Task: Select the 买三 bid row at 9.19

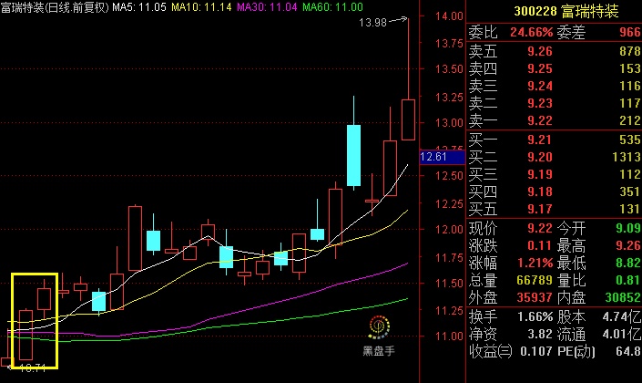Action: 555,174
